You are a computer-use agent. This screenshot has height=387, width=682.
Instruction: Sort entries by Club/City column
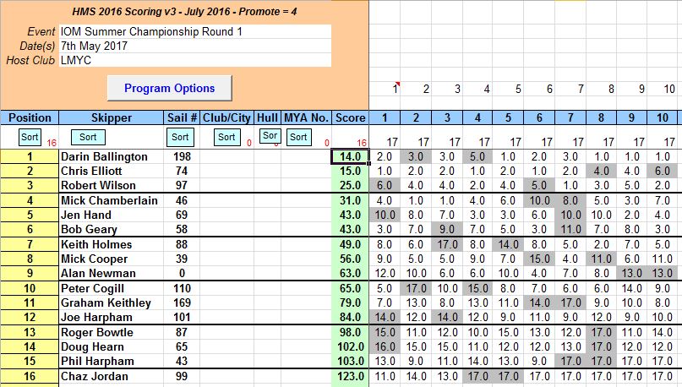[x=226, y=137]
